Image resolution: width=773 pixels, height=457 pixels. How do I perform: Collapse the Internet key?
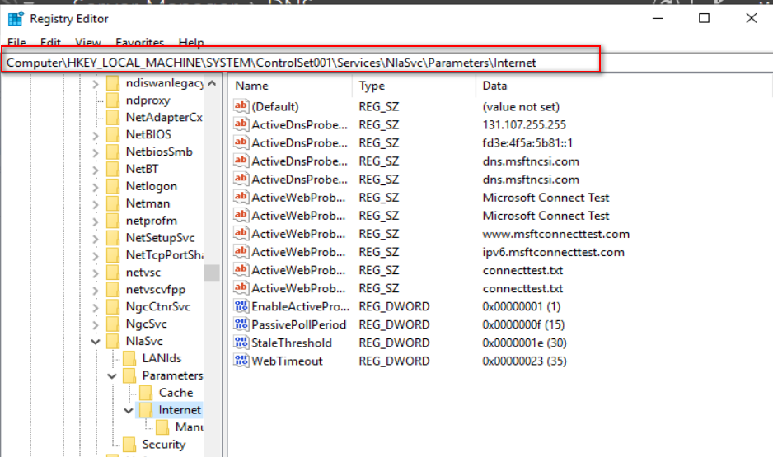(129, 410)
